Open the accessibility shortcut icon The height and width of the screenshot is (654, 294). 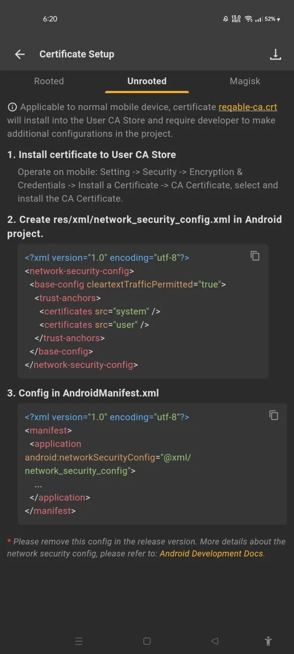pos(268,641)
